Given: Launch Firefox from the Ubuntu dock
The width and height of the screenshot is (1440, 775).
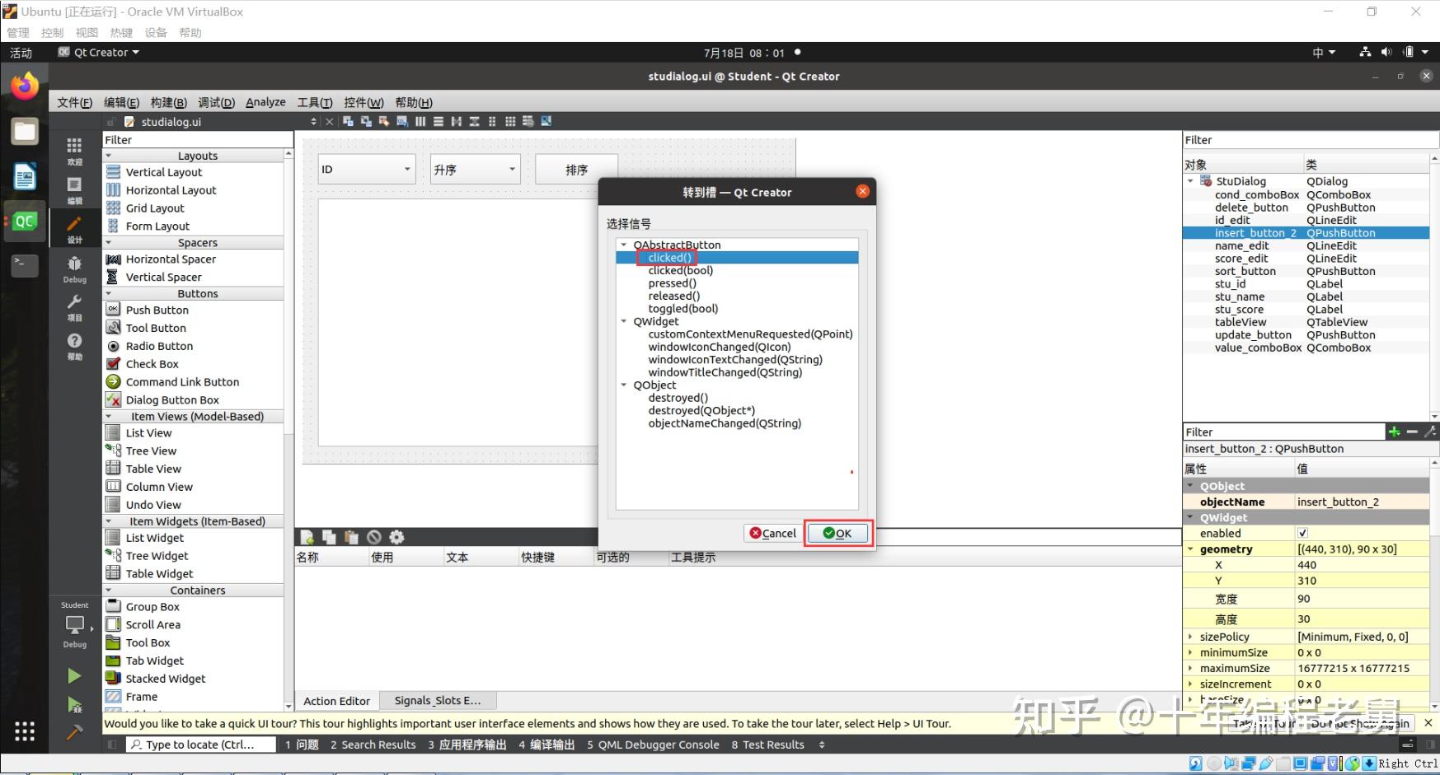Looking at the screenshot, I should (24, 85).
